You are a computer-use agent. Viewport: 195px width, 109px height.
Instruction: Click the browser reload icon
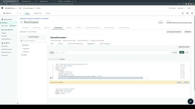(x=6, y=4)
